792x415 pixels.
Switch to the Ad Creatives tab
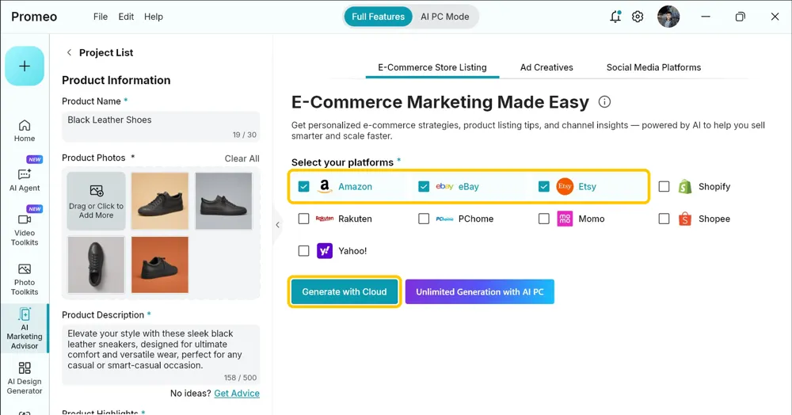tap(546, 67)
